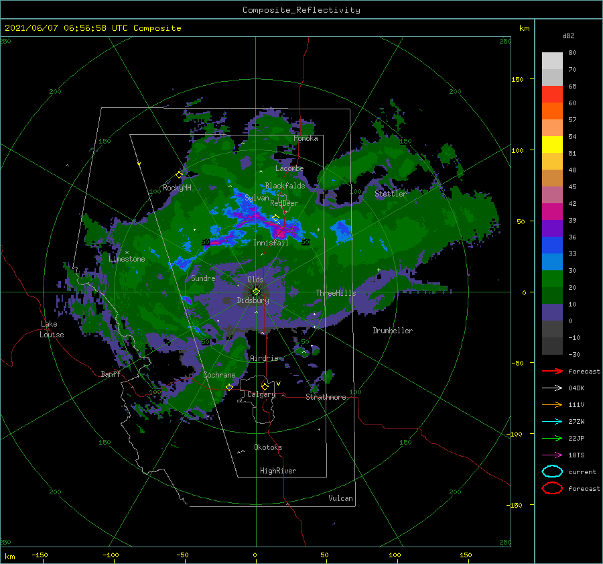Click the Banff town label
The height and width of the screenshot is (564, 603).
[111, 374]
